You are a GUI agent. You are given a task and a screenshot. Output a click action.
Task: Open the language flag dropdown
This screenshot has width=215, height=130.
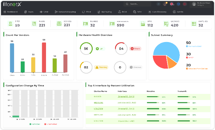pyautogui.click(x=172, y=4)
